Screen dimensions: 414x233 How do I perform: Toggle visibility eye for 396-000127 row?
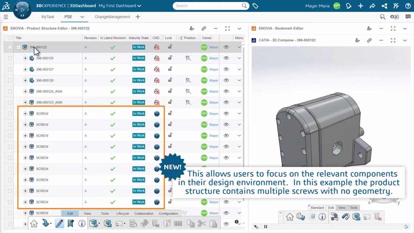coord(226,69)
